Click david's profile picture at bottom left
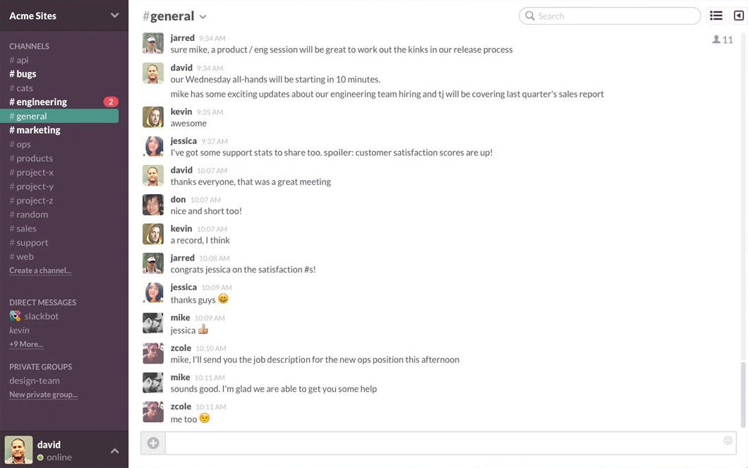Image resolution: width=748 pixels, height=468 pixels. [19, 450]
